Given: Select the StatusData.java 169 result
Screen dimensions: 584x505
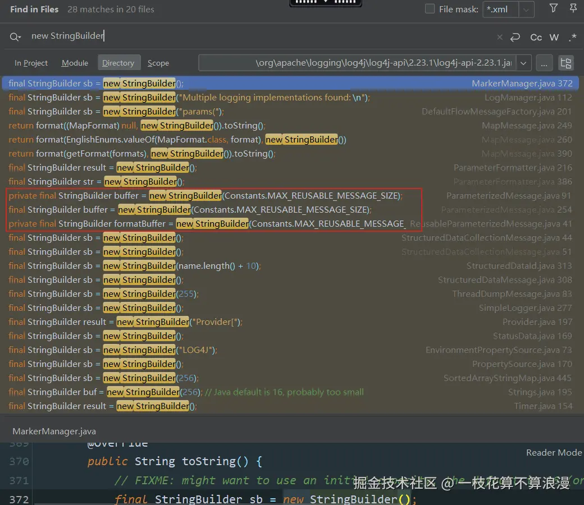Looking at the screenshot, I should [290, 336].
